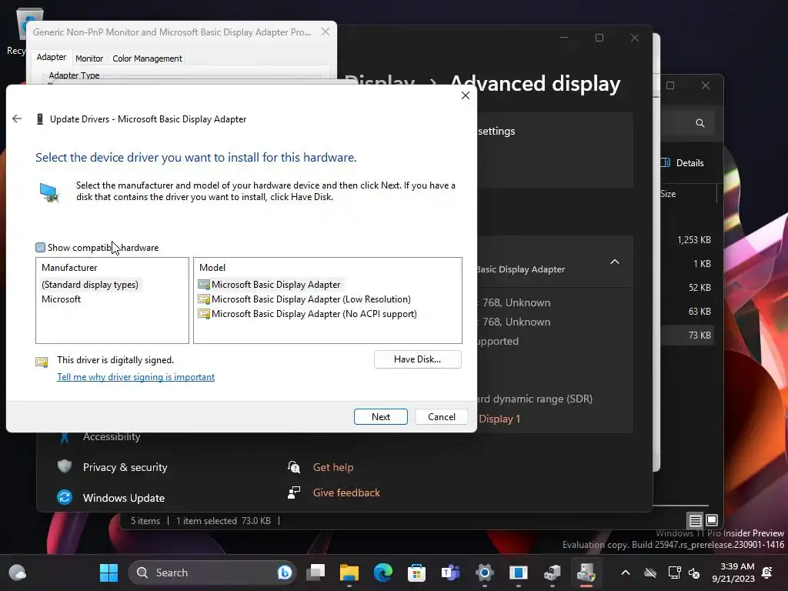Viewport: 788px width, 591px height.
Task: Open the clock and date flyout
Action: click(x=733, y=573)
